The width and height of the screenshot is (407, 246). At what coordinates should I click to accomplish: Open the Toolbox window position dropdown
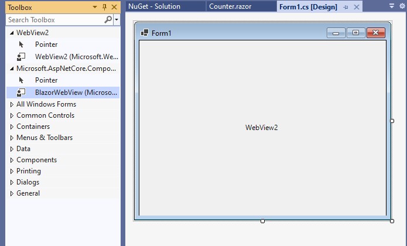pos(95,7)
